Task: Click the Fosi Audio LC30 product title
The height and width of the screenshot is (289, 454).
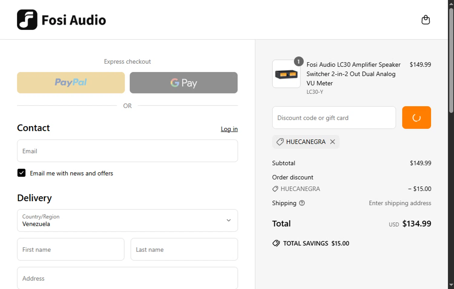Action: tap(354, 74)
